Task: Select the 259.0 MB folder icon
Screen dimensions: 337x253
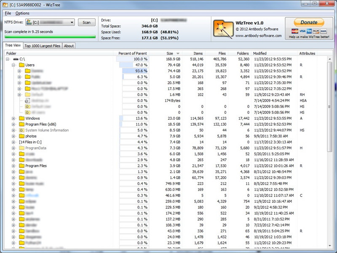Action: (x=22, y=201)
